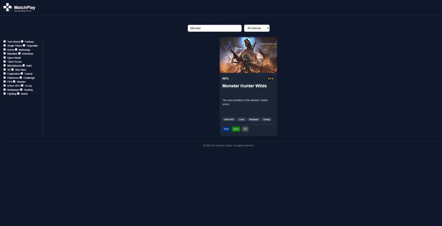The width and height of the screenshot is (442, 226).
Task: Enable the Mythology checkbox
Action: [x=16, y=50]
